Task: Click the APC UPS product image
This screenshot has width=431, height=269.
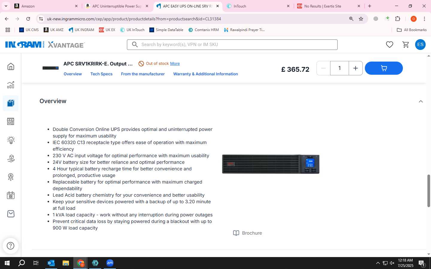Action: point(271,164)
